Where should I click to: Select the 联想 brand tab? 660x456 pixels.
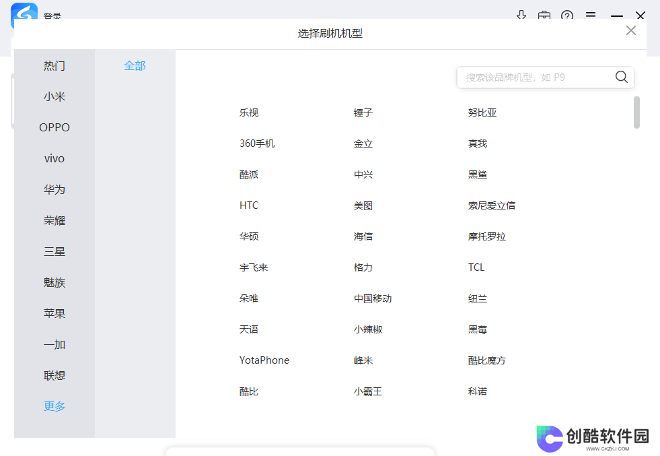click(54, 375)
